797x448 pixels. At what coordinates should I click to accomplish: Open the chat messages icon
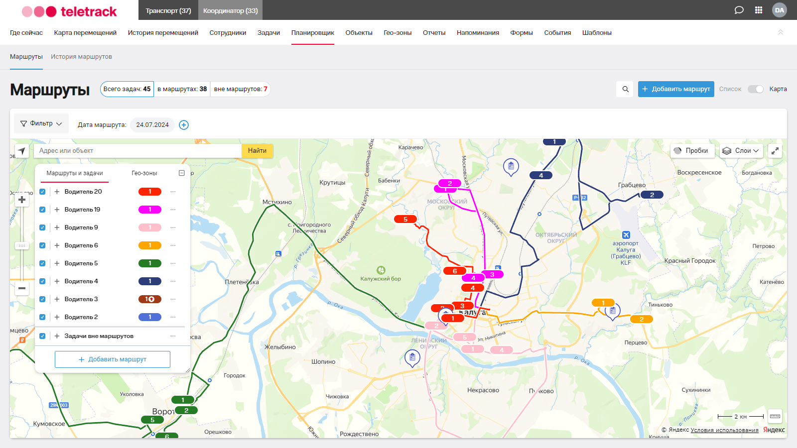point(739,10)
